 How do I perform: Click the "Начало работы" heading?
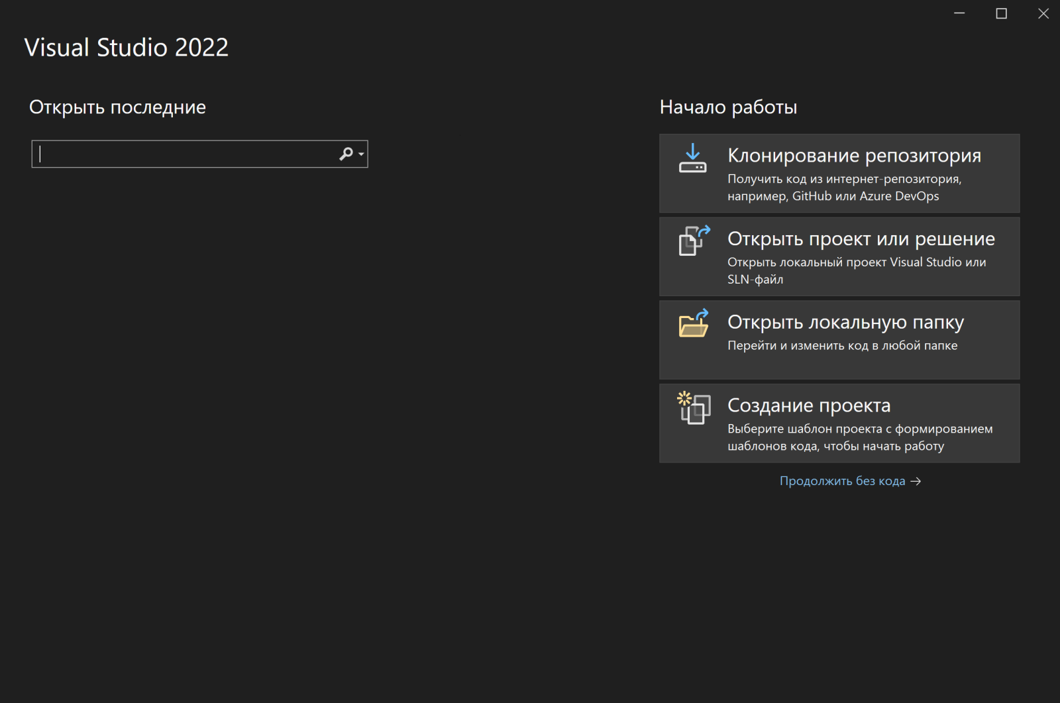point(728,107)
